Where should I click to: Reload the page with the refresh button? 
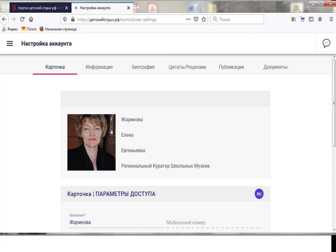[x=22, y=19]
